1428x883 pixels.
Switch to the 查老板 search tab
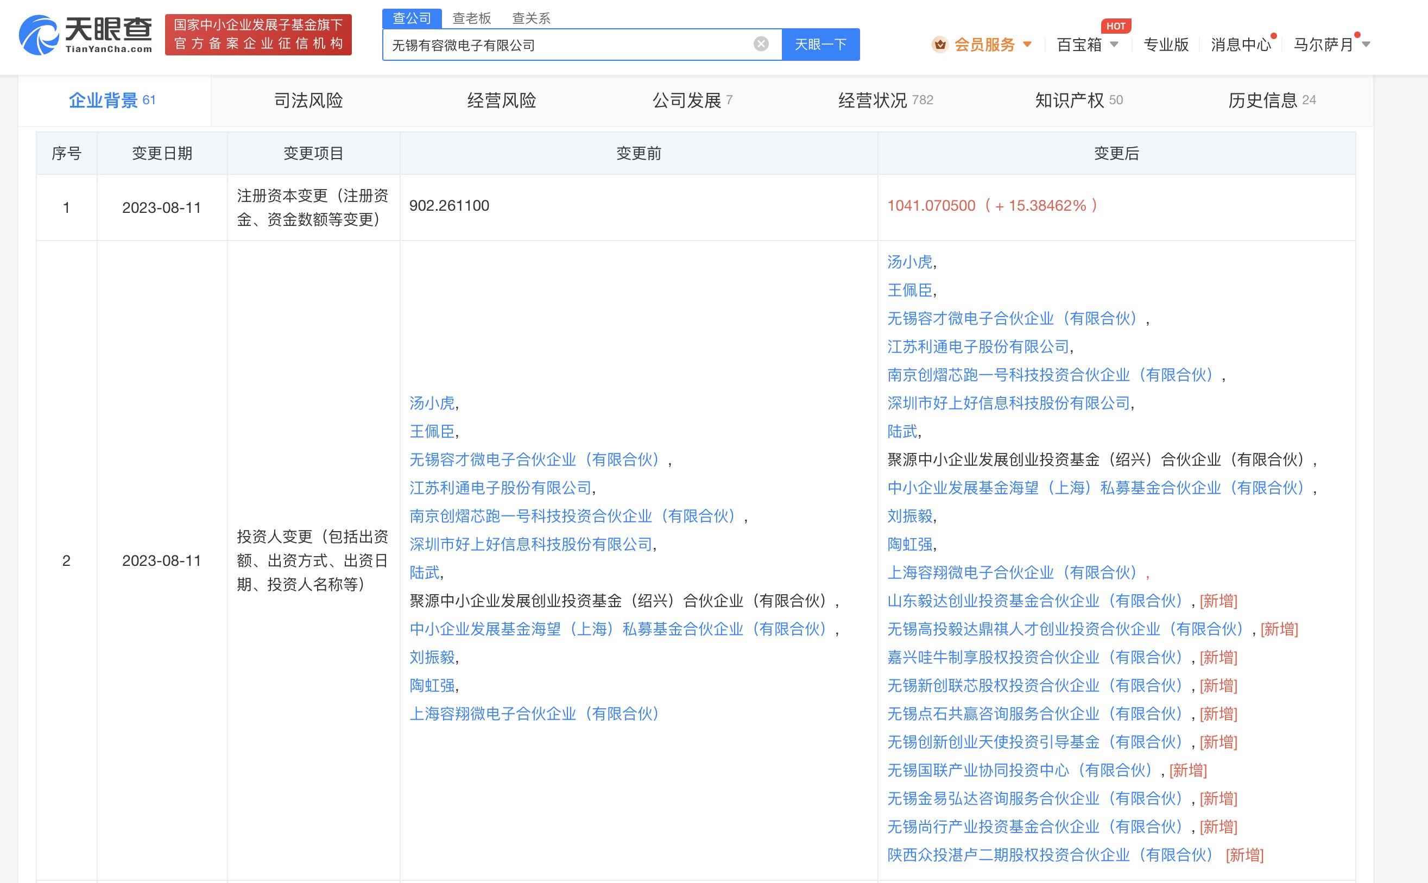pyautogui.click(x=472, y=18)
